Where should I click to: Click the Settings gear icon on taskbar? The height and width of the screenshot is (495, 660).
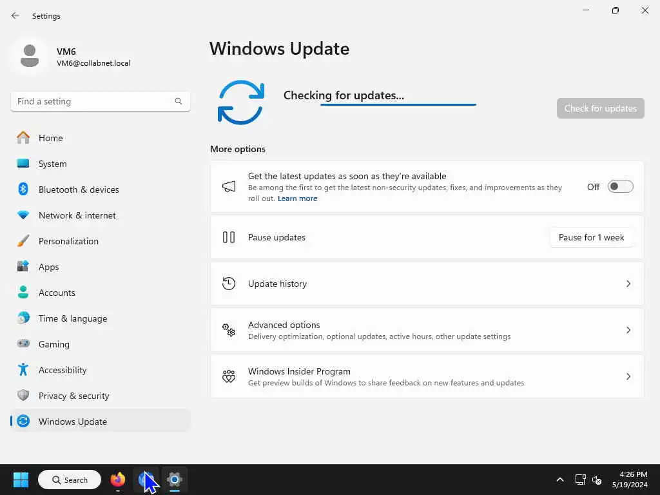174,480
